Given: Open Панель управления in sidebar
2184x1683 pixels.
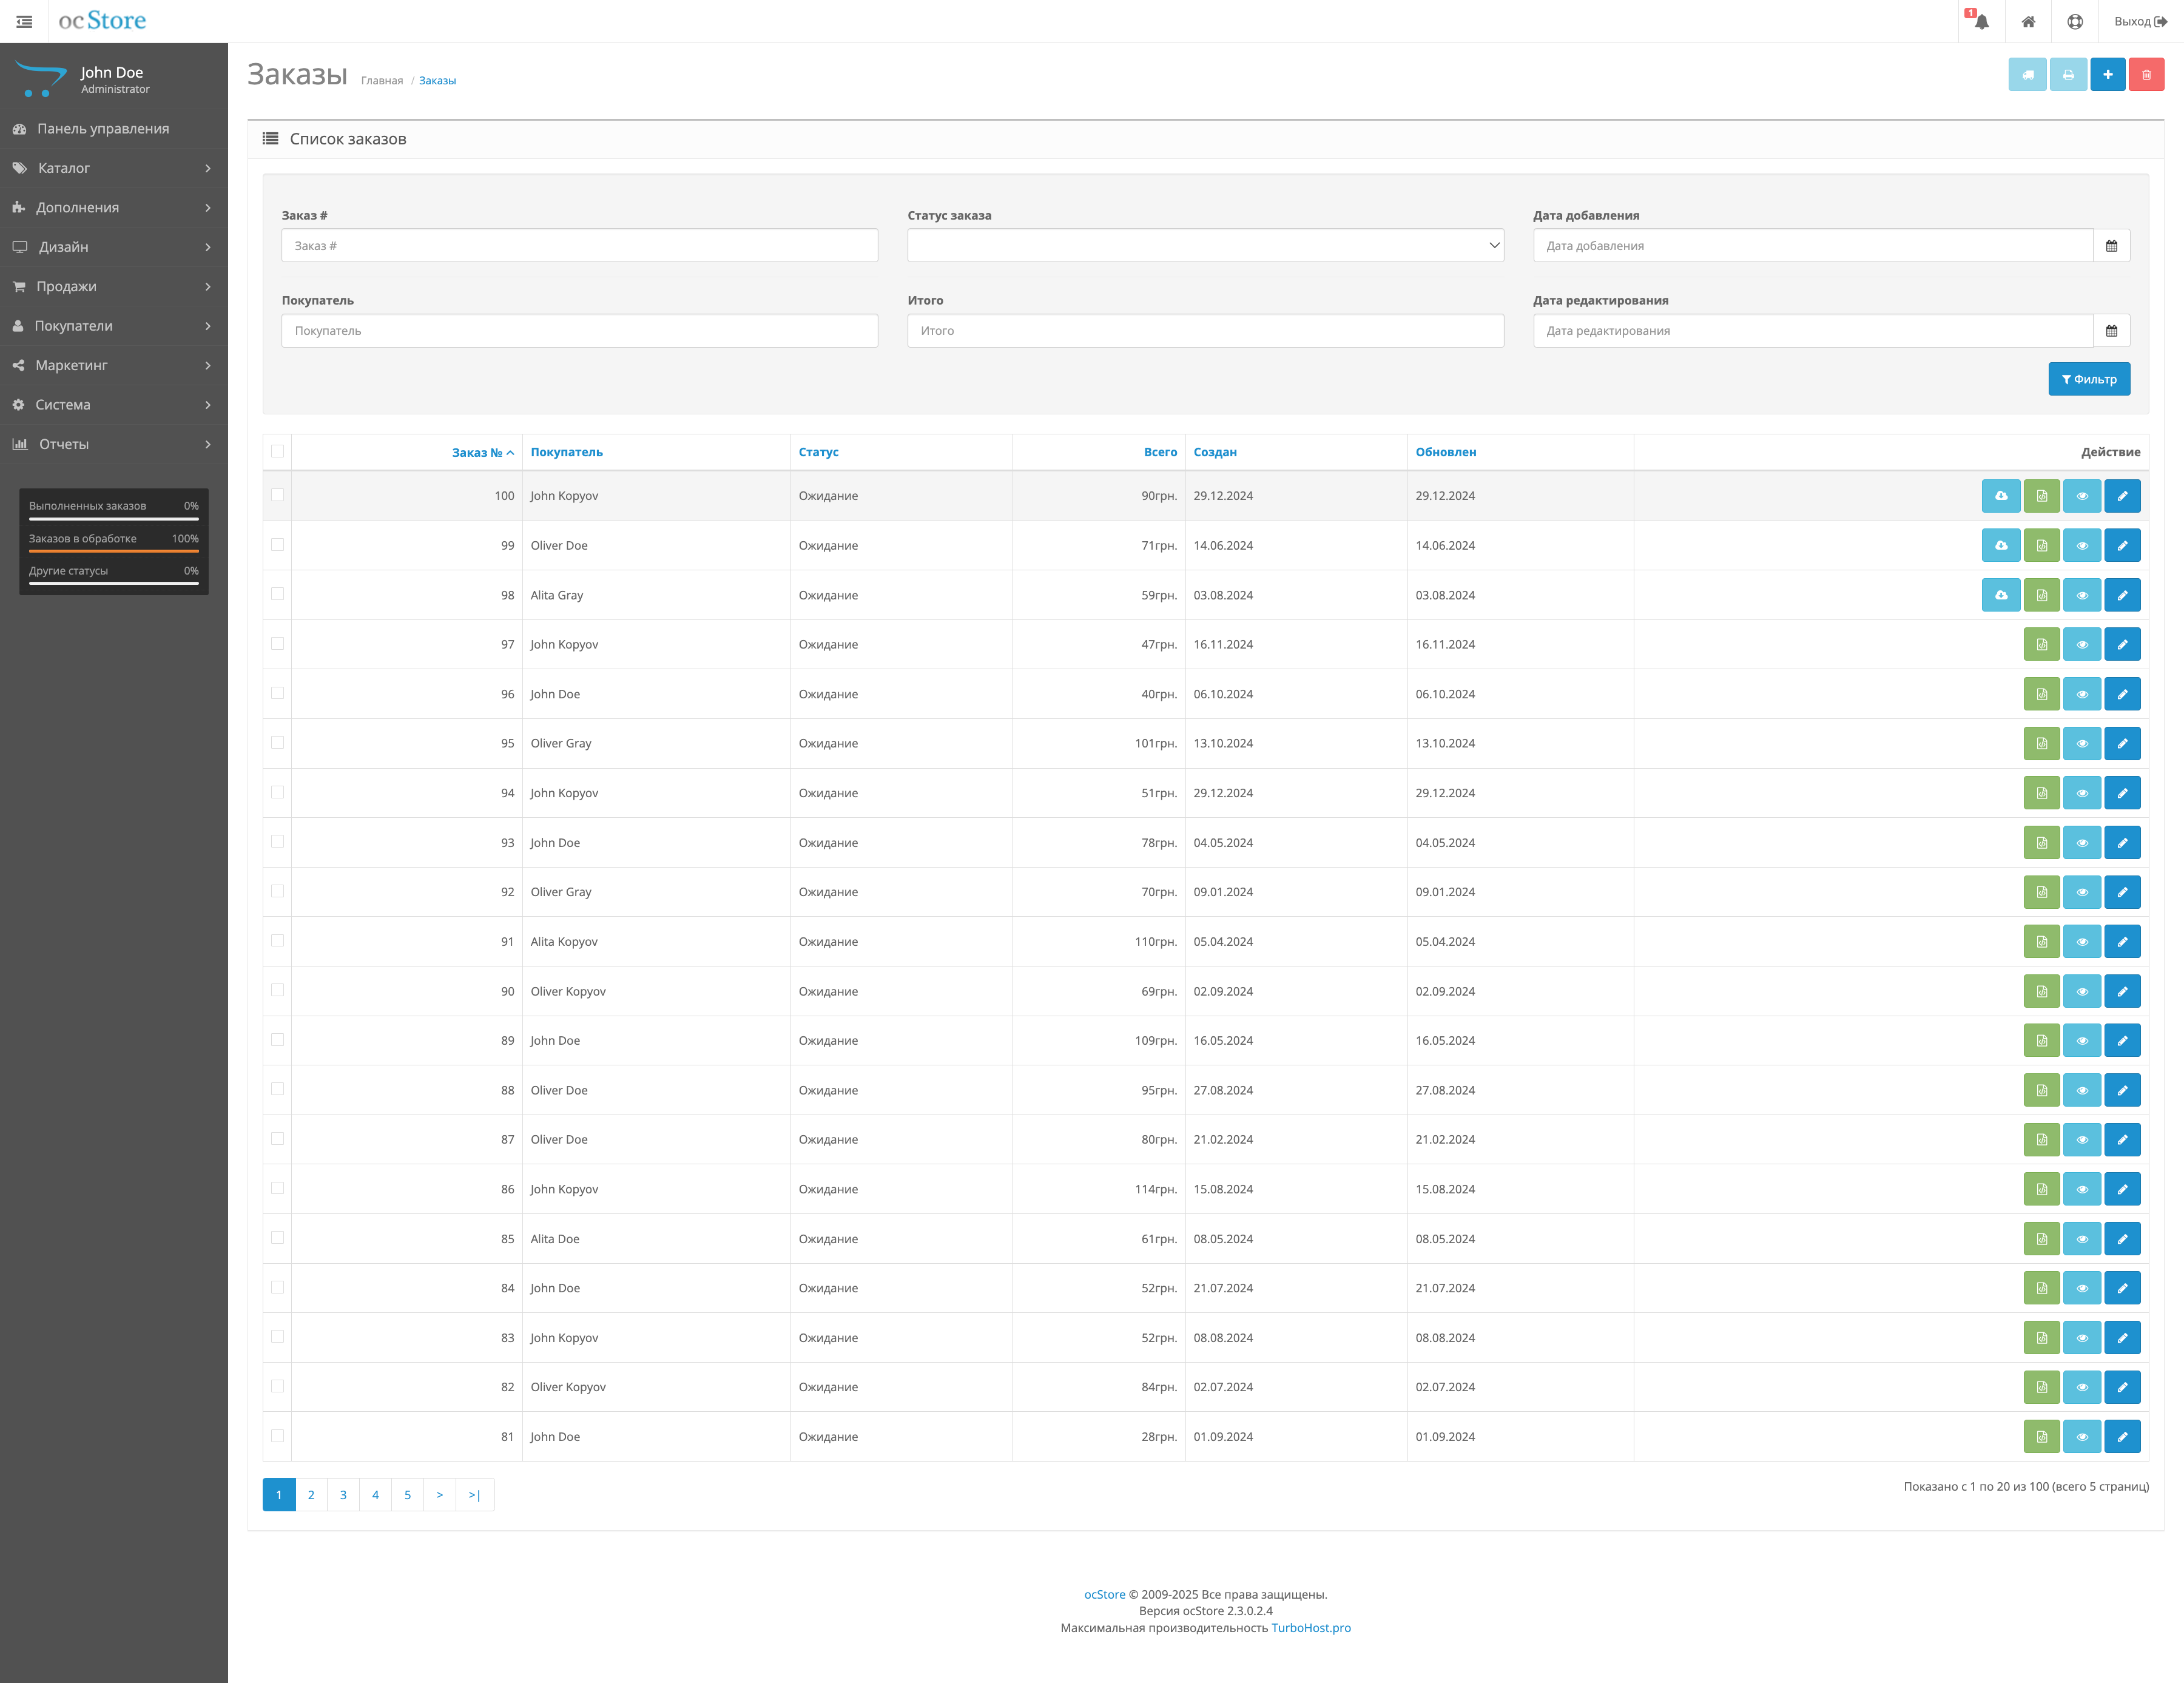Looking at the screenshot, I should point(114,129).
